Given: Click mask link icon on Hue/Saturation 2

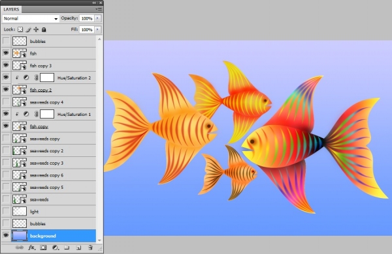Looking at the screenshot, I should [36, 78].
